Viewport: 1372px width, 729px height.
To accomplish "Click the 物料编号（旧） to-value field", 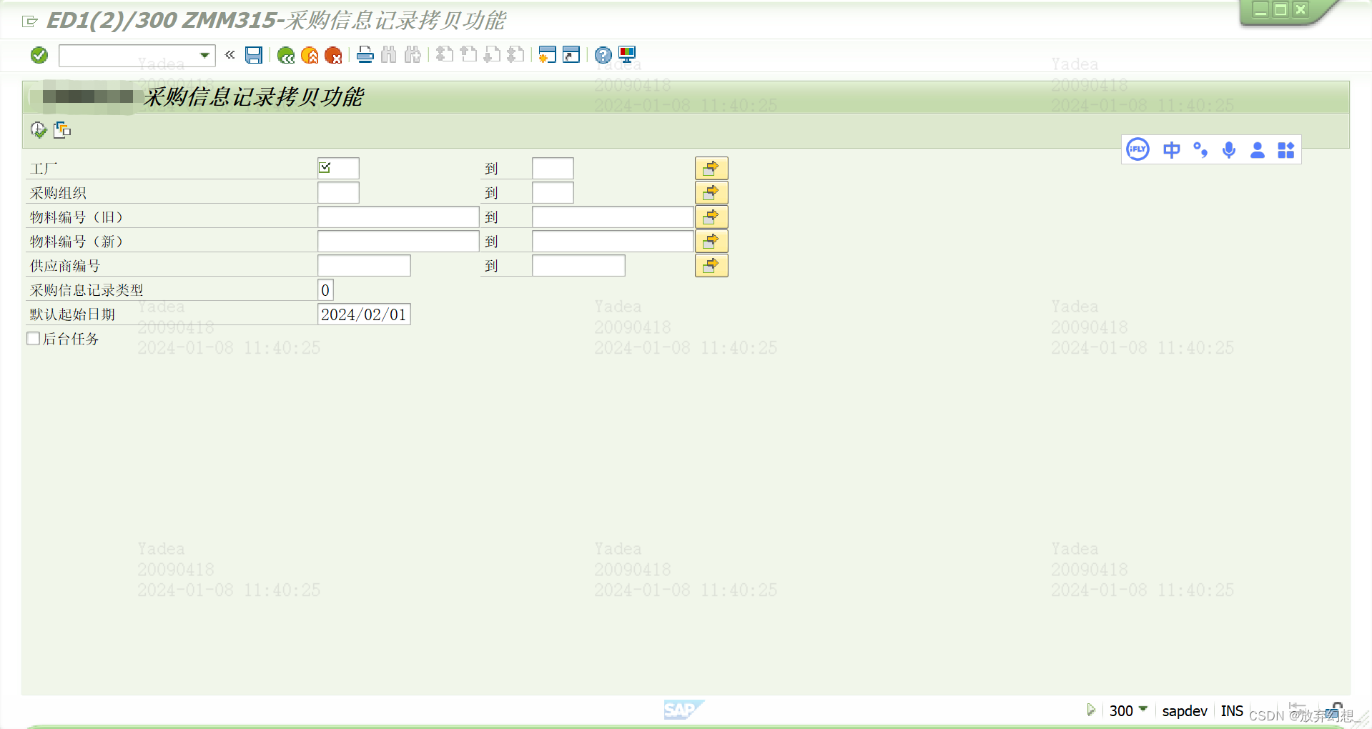I will pos(613,217).
